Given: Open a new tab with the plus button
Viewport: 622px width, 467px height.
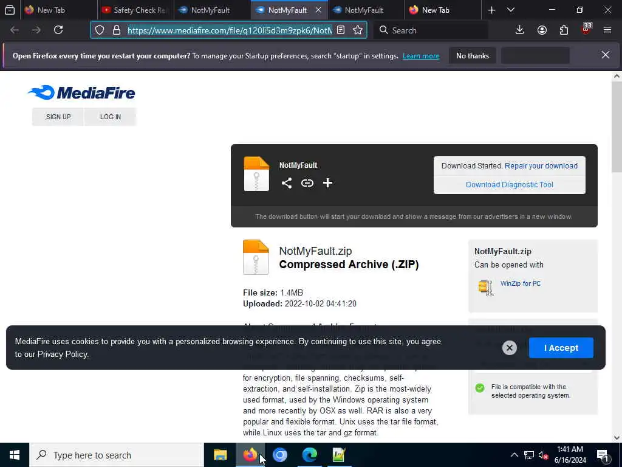Looking at the screenshot, I should pyautogui.click(x=491, y=10).
